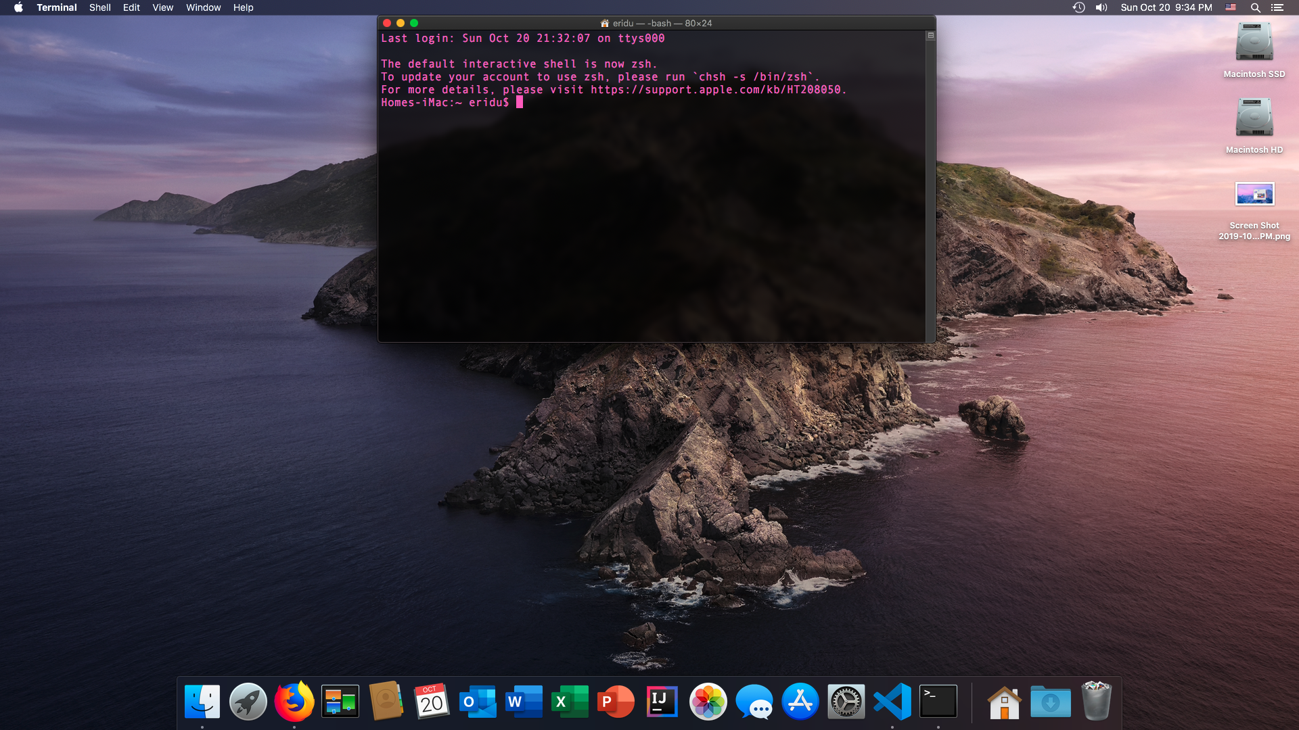The height and width of the screenshot is (730, 1299).
Task: Launch Microsoft Excel from dock
Action: 570,702
